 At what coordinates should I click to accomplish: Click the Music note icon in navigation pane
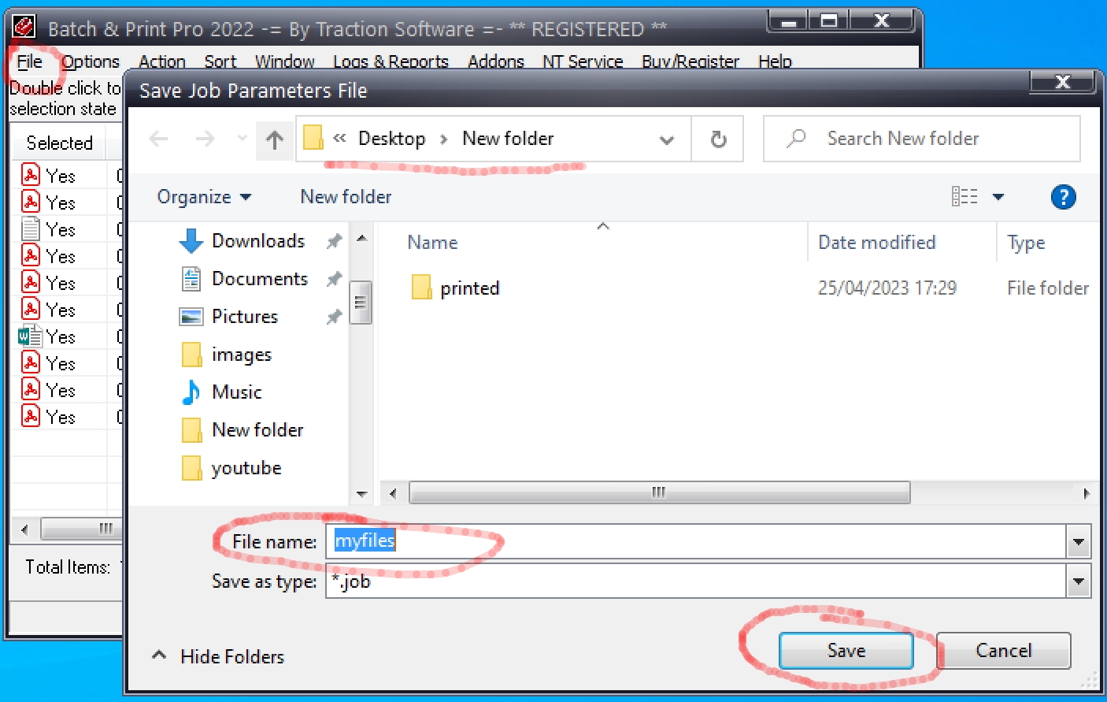point(191,392)
